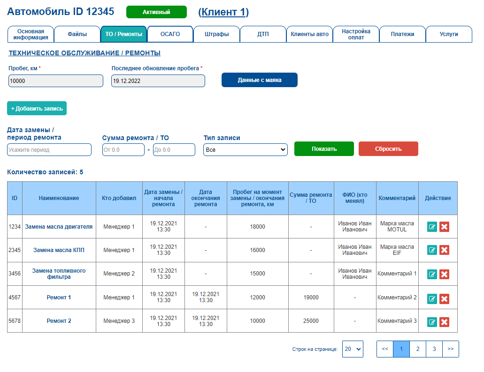484x372 pixels.
Task: Delete the Замена масла КПП record
Action: click(444, 250)
